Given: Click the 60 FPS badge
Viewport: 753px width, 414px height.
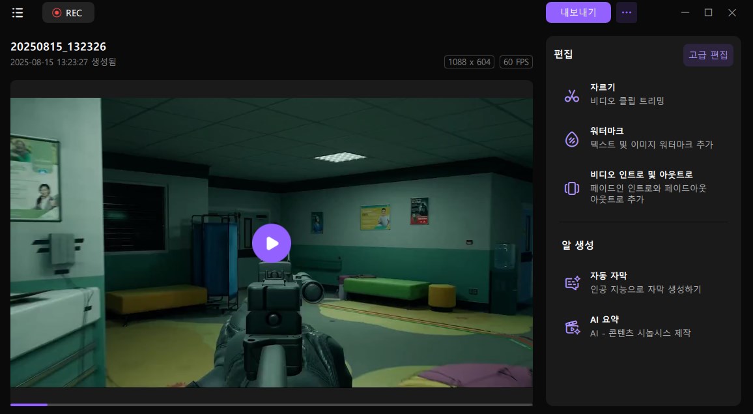Looking at the screenshot, I should (516, 62).
